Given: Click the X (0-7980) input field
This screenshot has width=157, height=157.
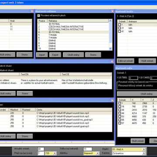Looking at the screenshot, I should (133, 78).
